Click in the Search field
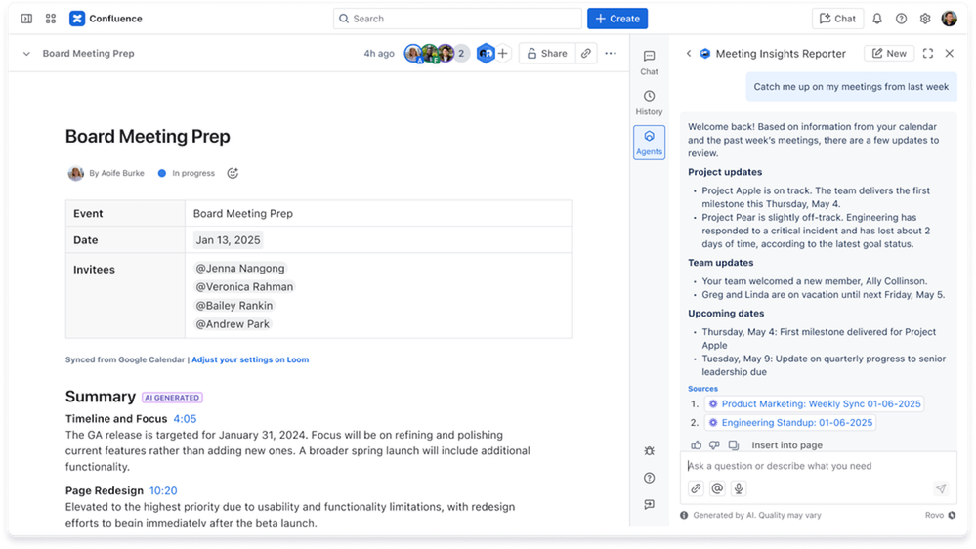The image size is (976, 549). (x=457, y=19)
